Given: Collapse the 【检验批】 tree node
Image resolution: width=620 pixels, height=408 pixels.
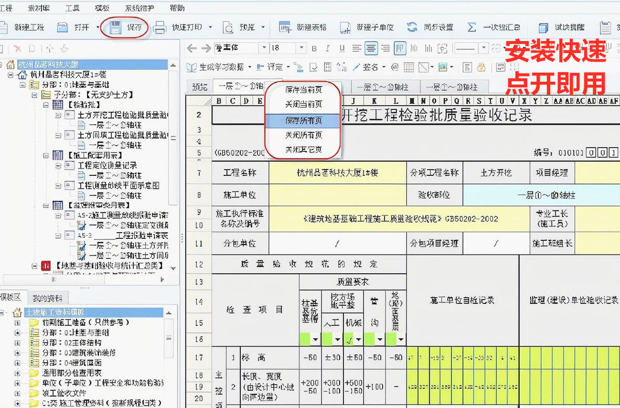Looking at the screenshot, I should pos(46,105).
